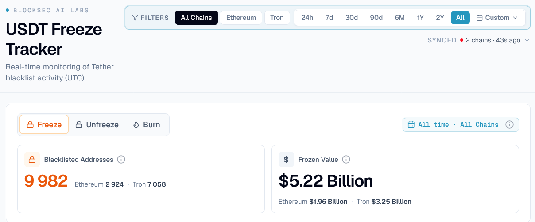Select the Freeze tab
535x222 pixels.
[x=44, y=125]
